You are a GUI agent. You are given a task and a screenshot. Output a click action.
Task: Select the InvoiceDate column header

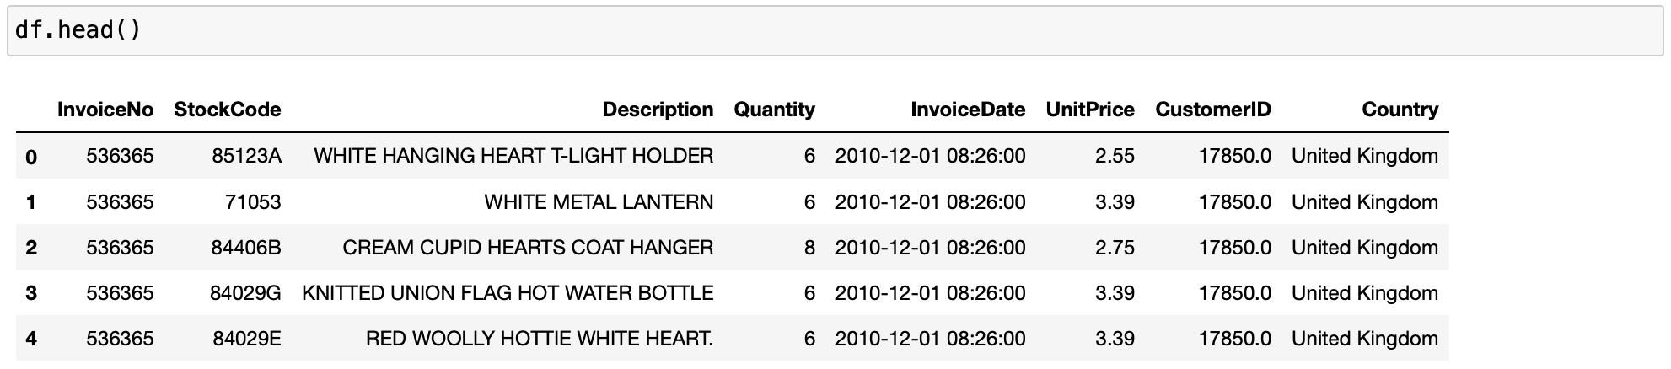[x=968, y=110]
